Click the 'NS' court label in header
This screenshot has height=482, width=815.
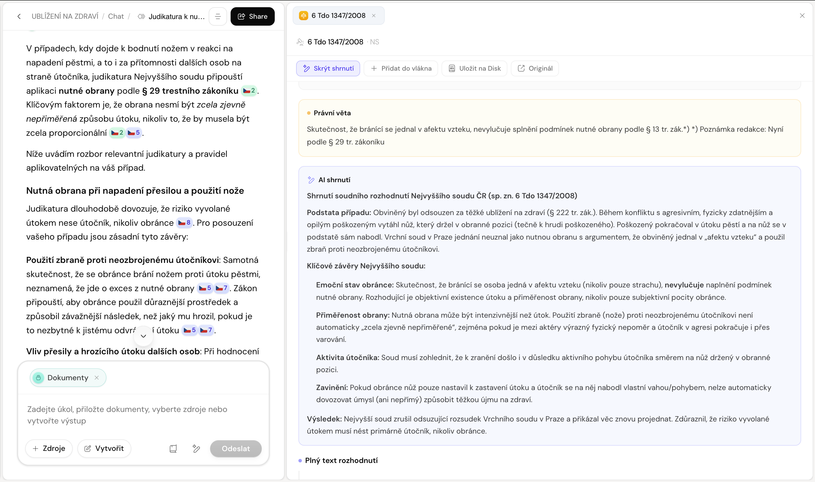375,42
